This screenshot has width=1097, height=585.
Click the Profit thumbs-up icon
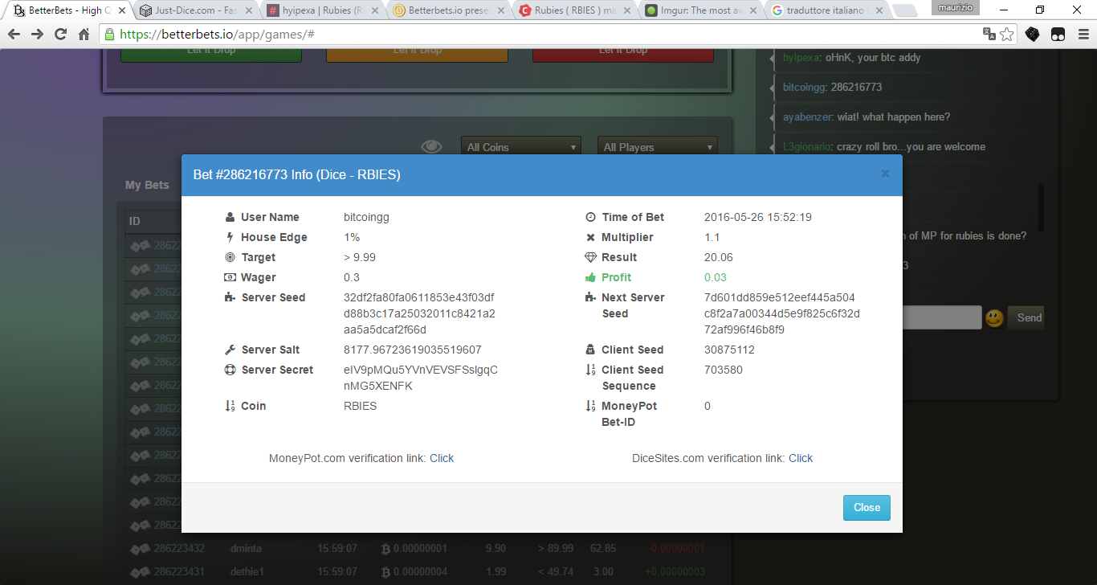point(591,277)
